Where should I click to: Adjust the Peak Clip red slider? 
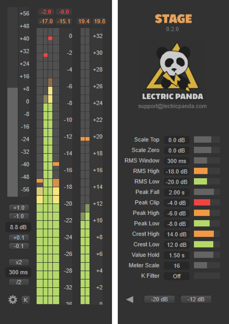coord(207,202)
